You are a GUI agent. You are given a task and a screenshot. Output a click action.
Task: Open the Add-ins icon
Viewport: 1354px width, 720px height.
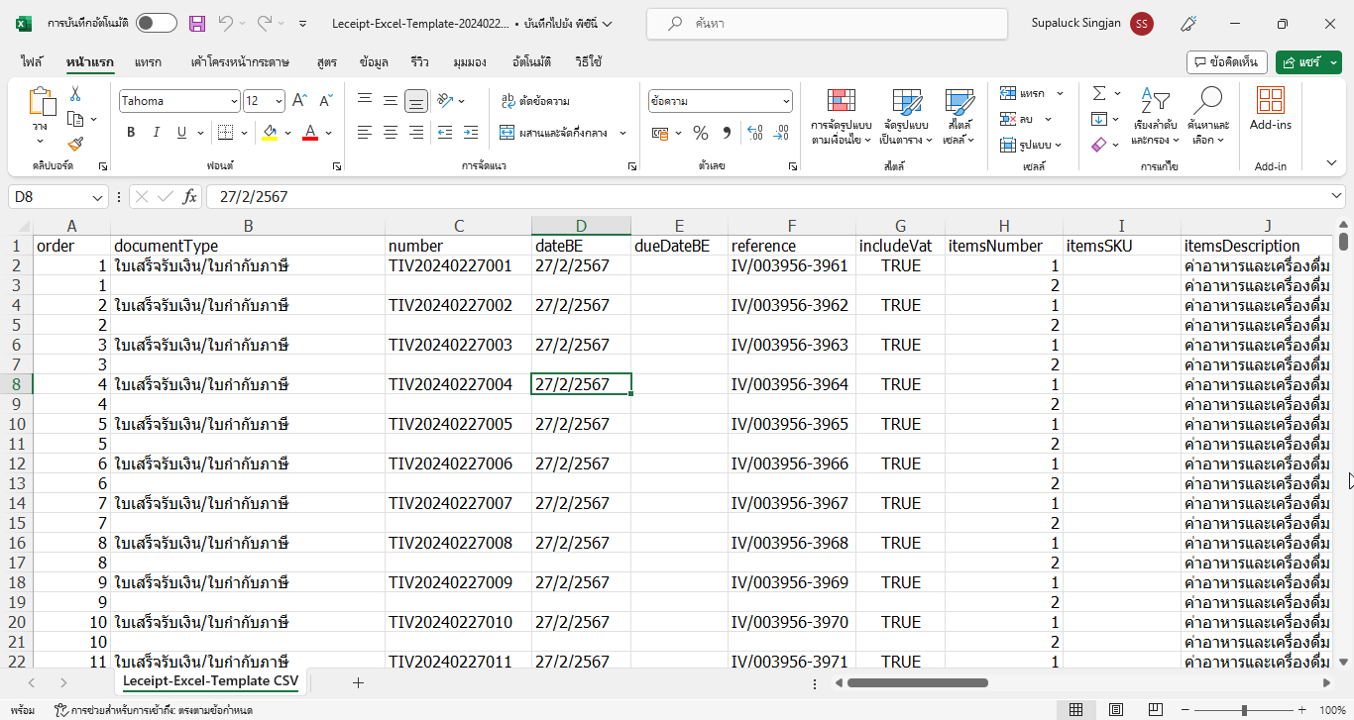point(1270,109)
